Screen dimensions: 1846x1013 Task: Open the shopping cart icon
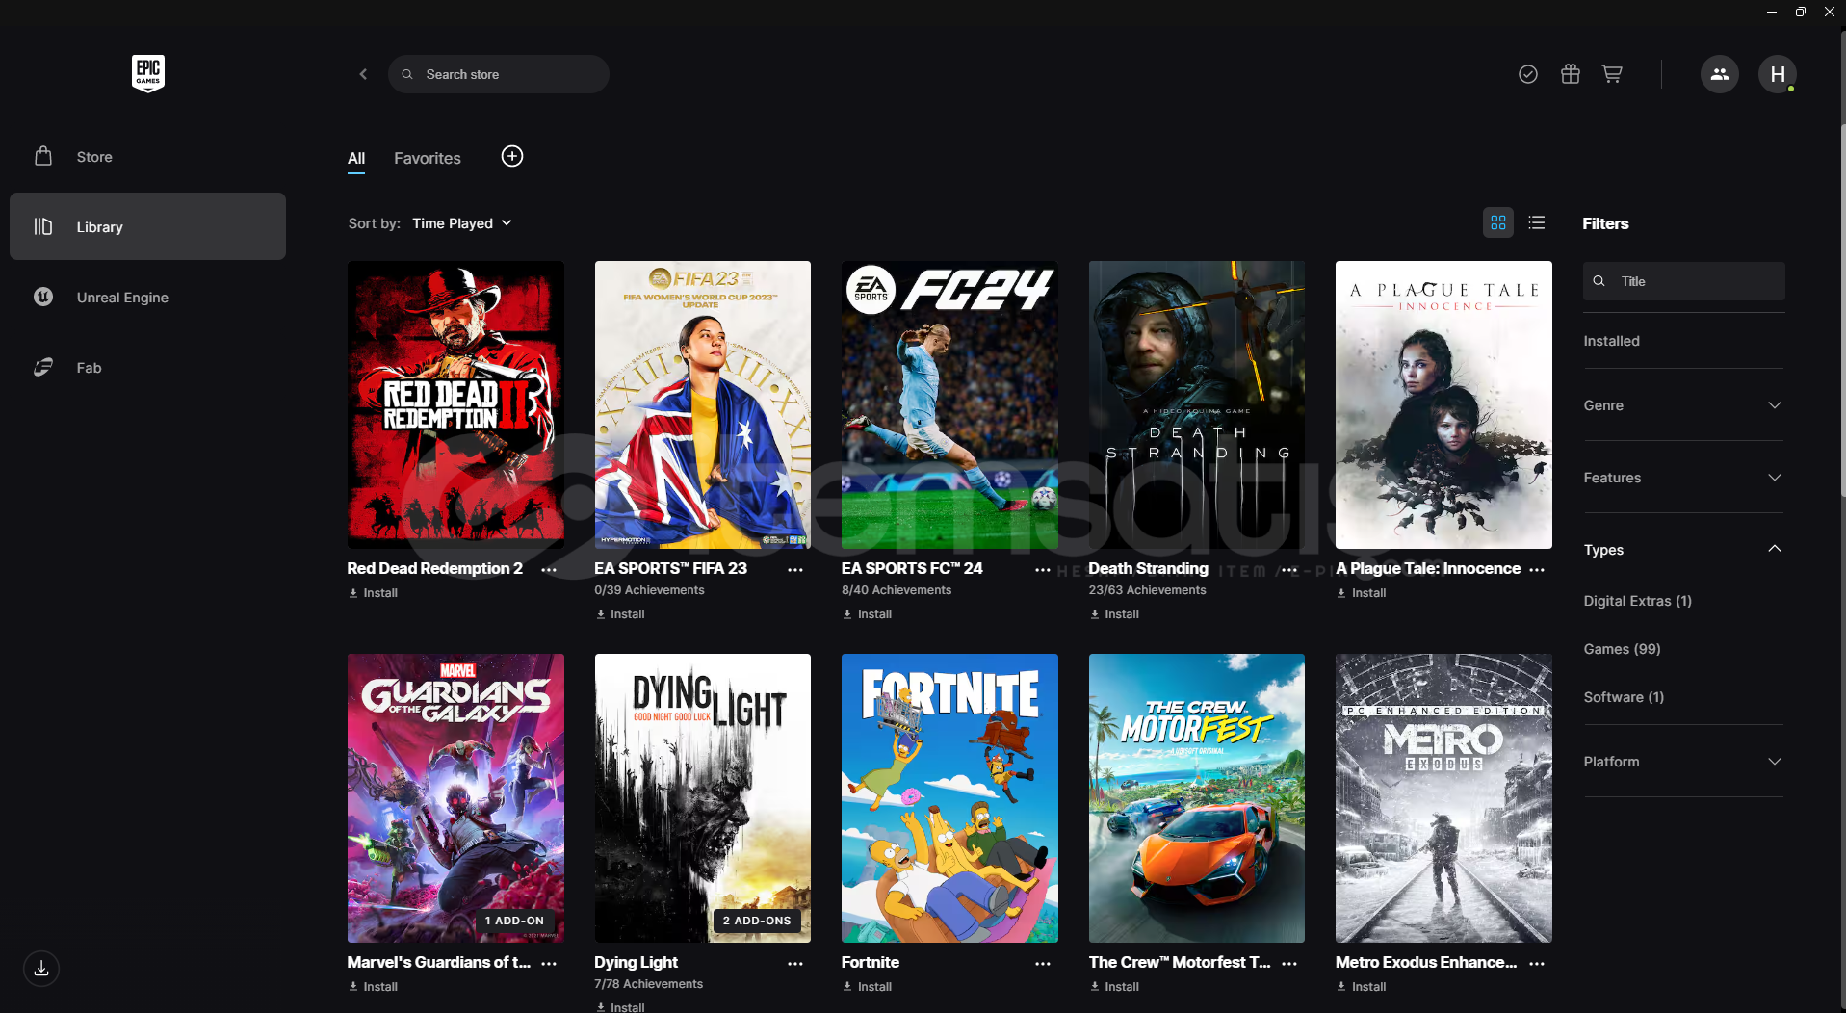tap(1612, 74)
